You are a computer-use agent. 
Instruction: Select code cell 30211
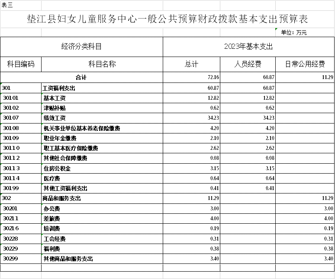pyautogui.click(x=21, y=219)
